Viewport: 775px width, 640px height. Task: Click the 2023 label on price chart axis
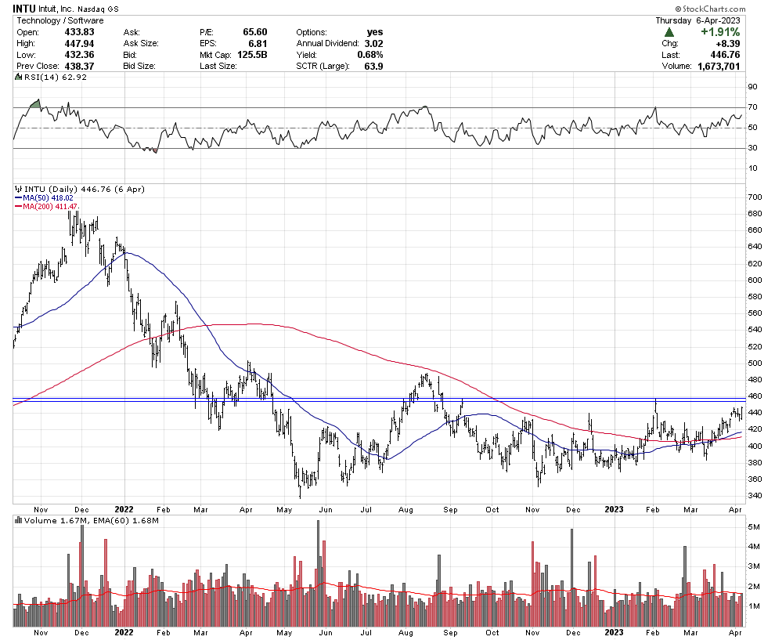614,509
